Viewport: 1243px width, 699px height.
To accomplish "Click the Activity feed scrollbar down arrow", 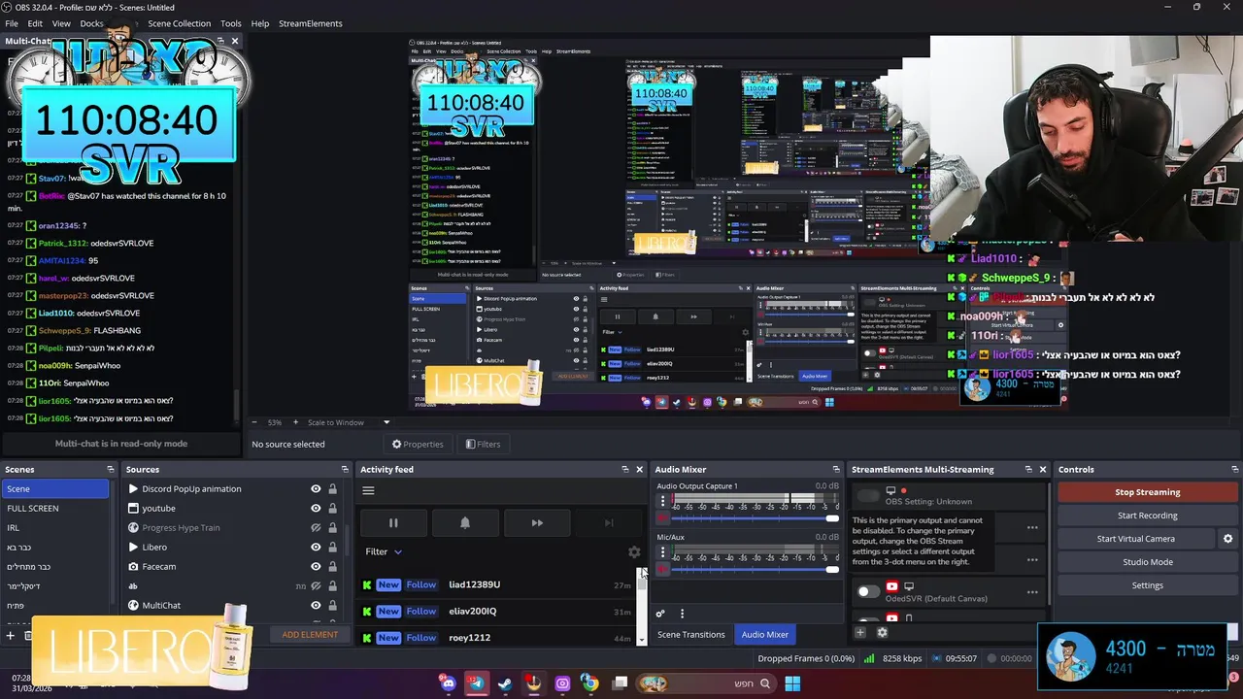I will [x=641, y=639].
